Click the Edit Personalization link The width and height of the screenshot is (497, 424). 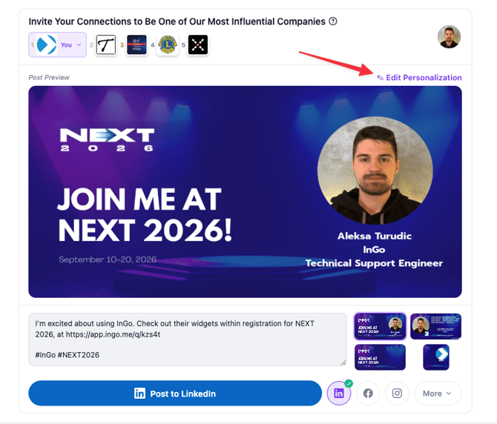(419, 78)
